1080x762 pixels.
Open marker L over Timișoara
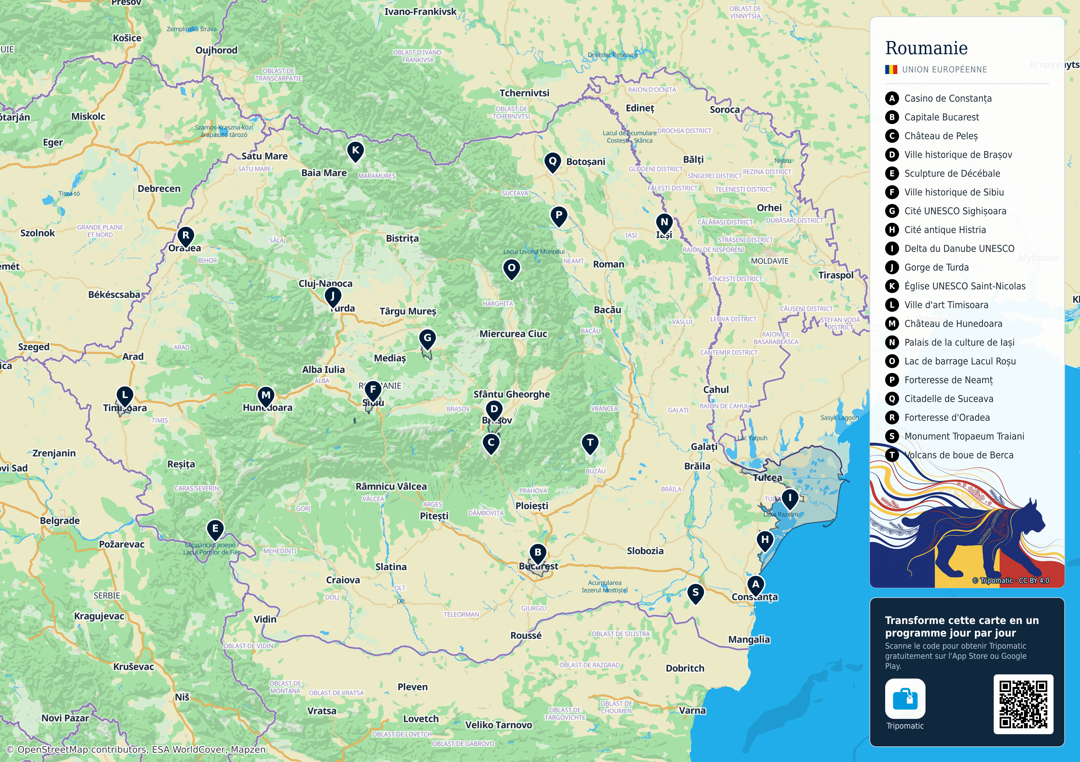pos(125,396)
